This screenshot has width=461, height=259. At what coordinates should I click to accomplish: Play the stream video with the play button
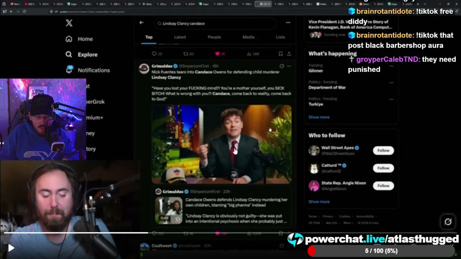coord(11,248)
